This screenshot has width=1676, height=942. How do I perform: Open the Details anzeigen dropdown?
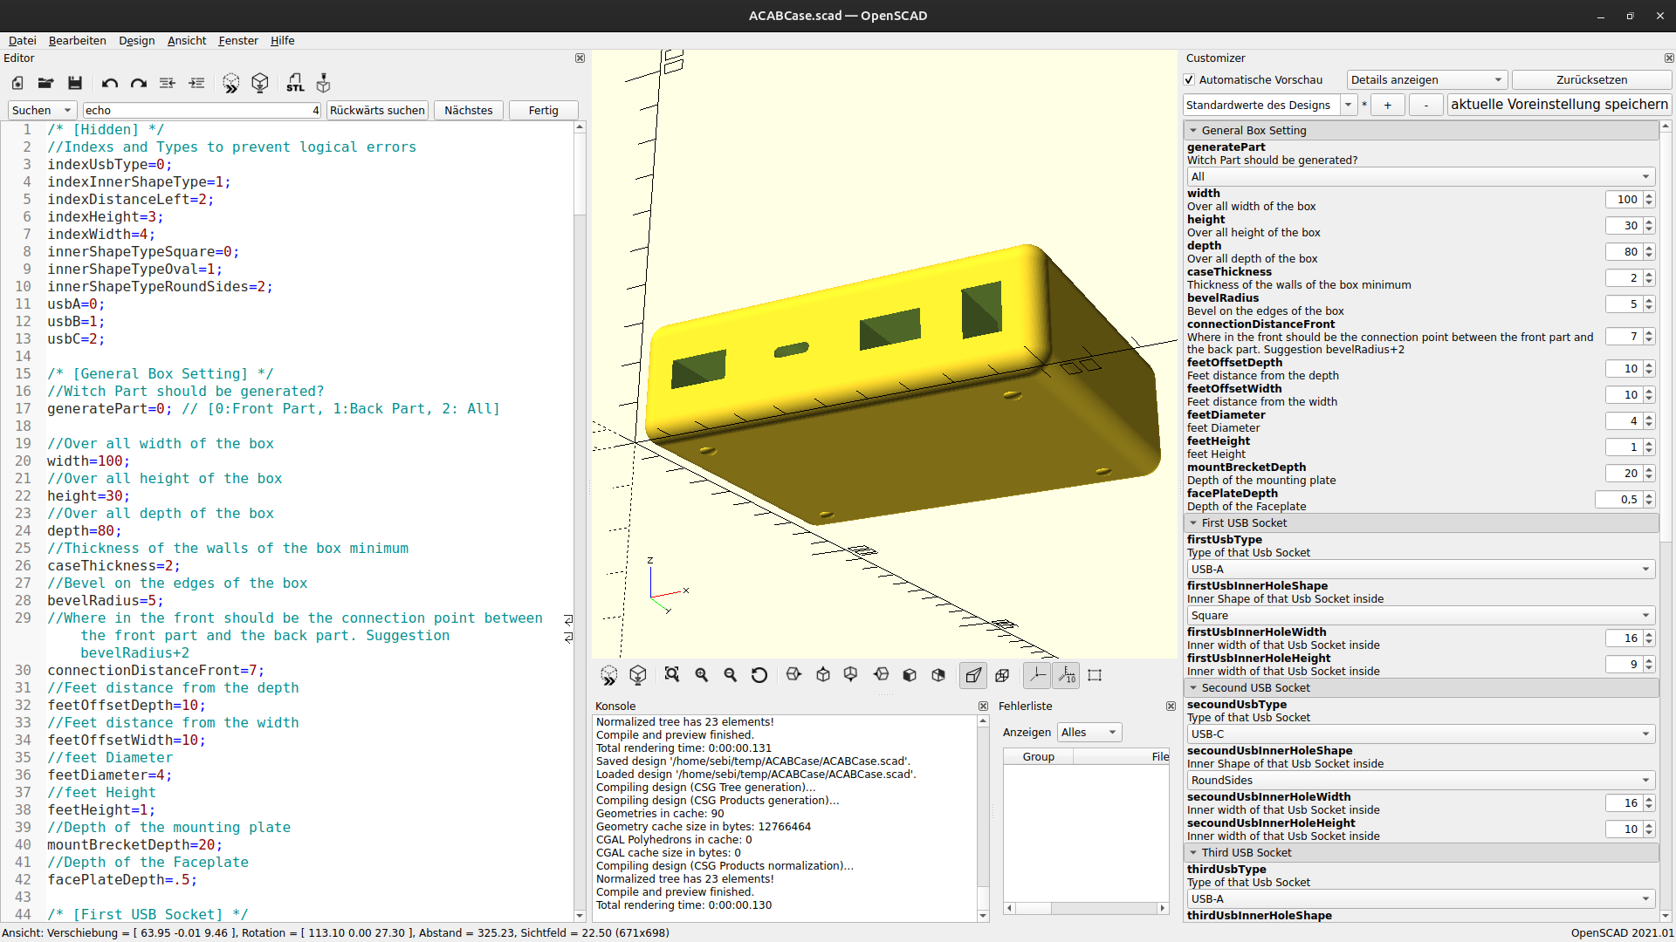(x=1426, y=80)
